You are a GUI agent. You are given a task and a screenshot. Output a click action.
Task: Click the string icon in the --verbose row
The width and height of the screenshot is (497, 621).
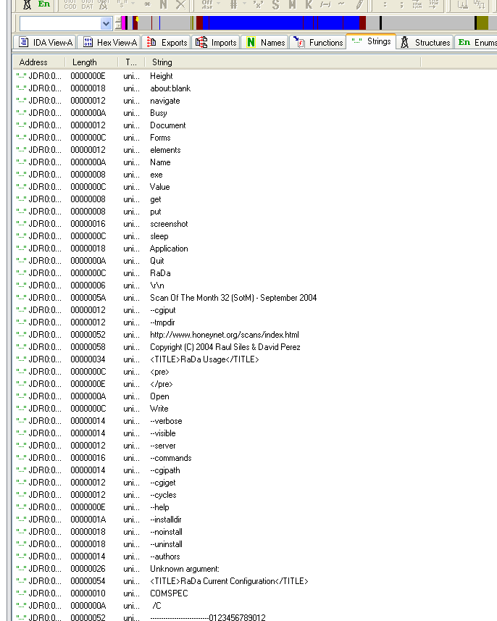point(22,420)
